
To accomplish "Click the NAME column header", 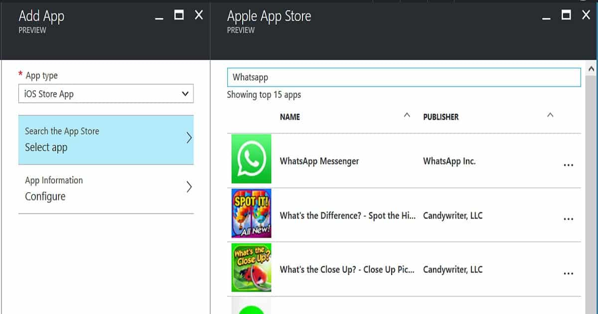I will [290, 117].
